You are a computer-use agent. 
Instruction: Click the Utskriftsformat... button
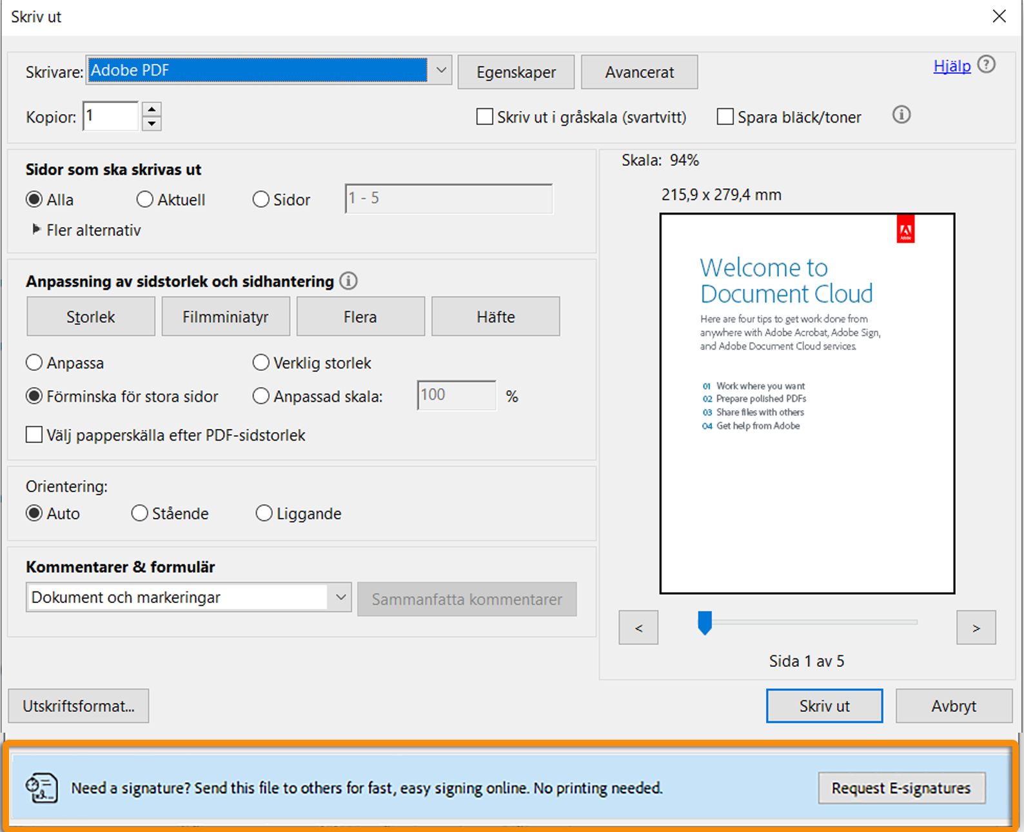79,706
